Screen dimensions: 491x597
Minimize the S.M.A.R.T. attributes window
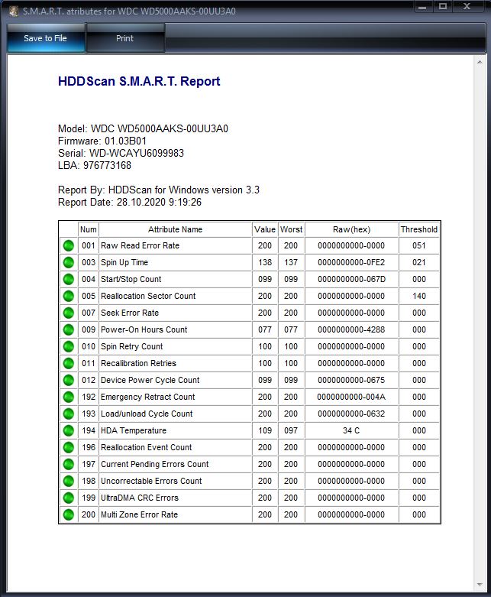[422, 7]
